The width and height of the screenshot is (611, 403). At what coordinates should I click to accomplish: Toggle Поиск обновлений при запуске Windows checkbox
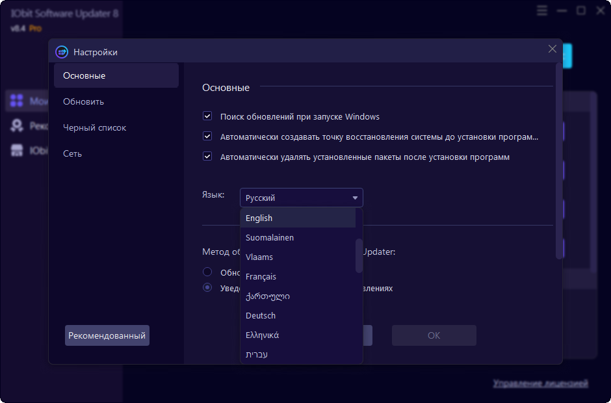coord(207,116)
